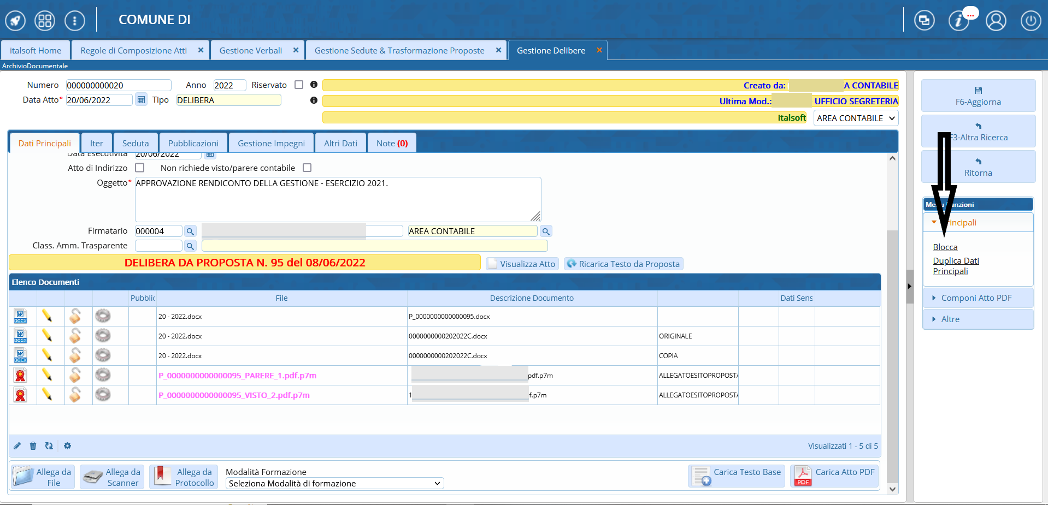
Task: Toggle the Riservato checkbox
Action: tap(299, 85)
